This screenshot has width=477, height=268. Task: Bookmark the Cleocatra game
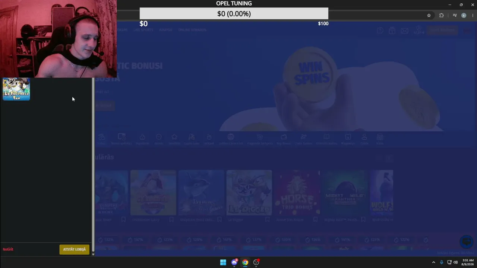tap(171, 220)
